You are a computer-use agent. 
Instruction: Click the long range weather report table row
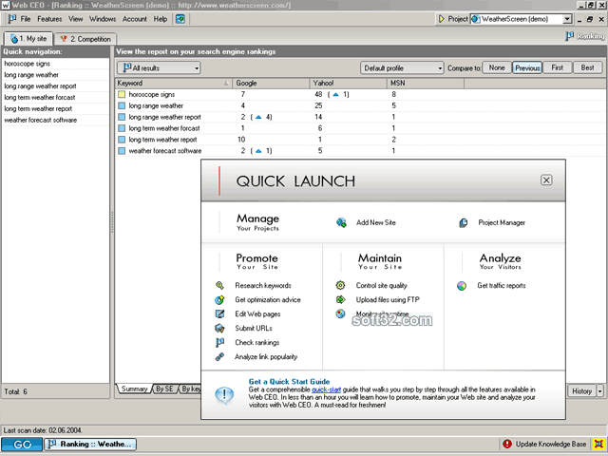tap(361, 117)
